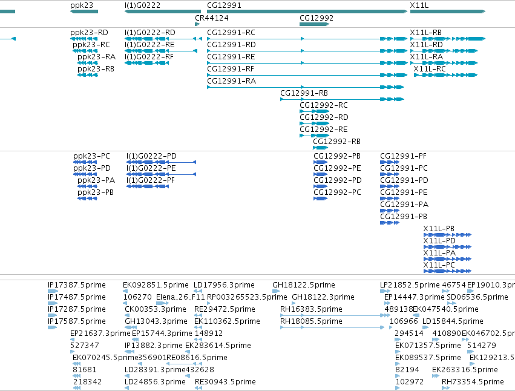The image size is (515, 391).
Task: Choose protein CG12992-PC
Action: coord(321,199)
